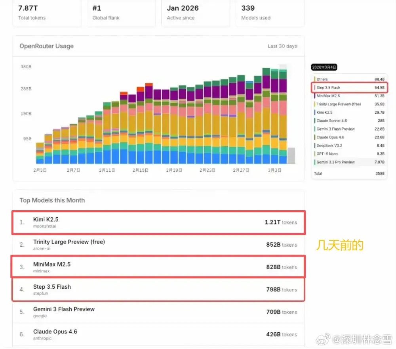Click the anthropic provider label
The width and height of the screenshot is (396, 349).
click(42, 338)
